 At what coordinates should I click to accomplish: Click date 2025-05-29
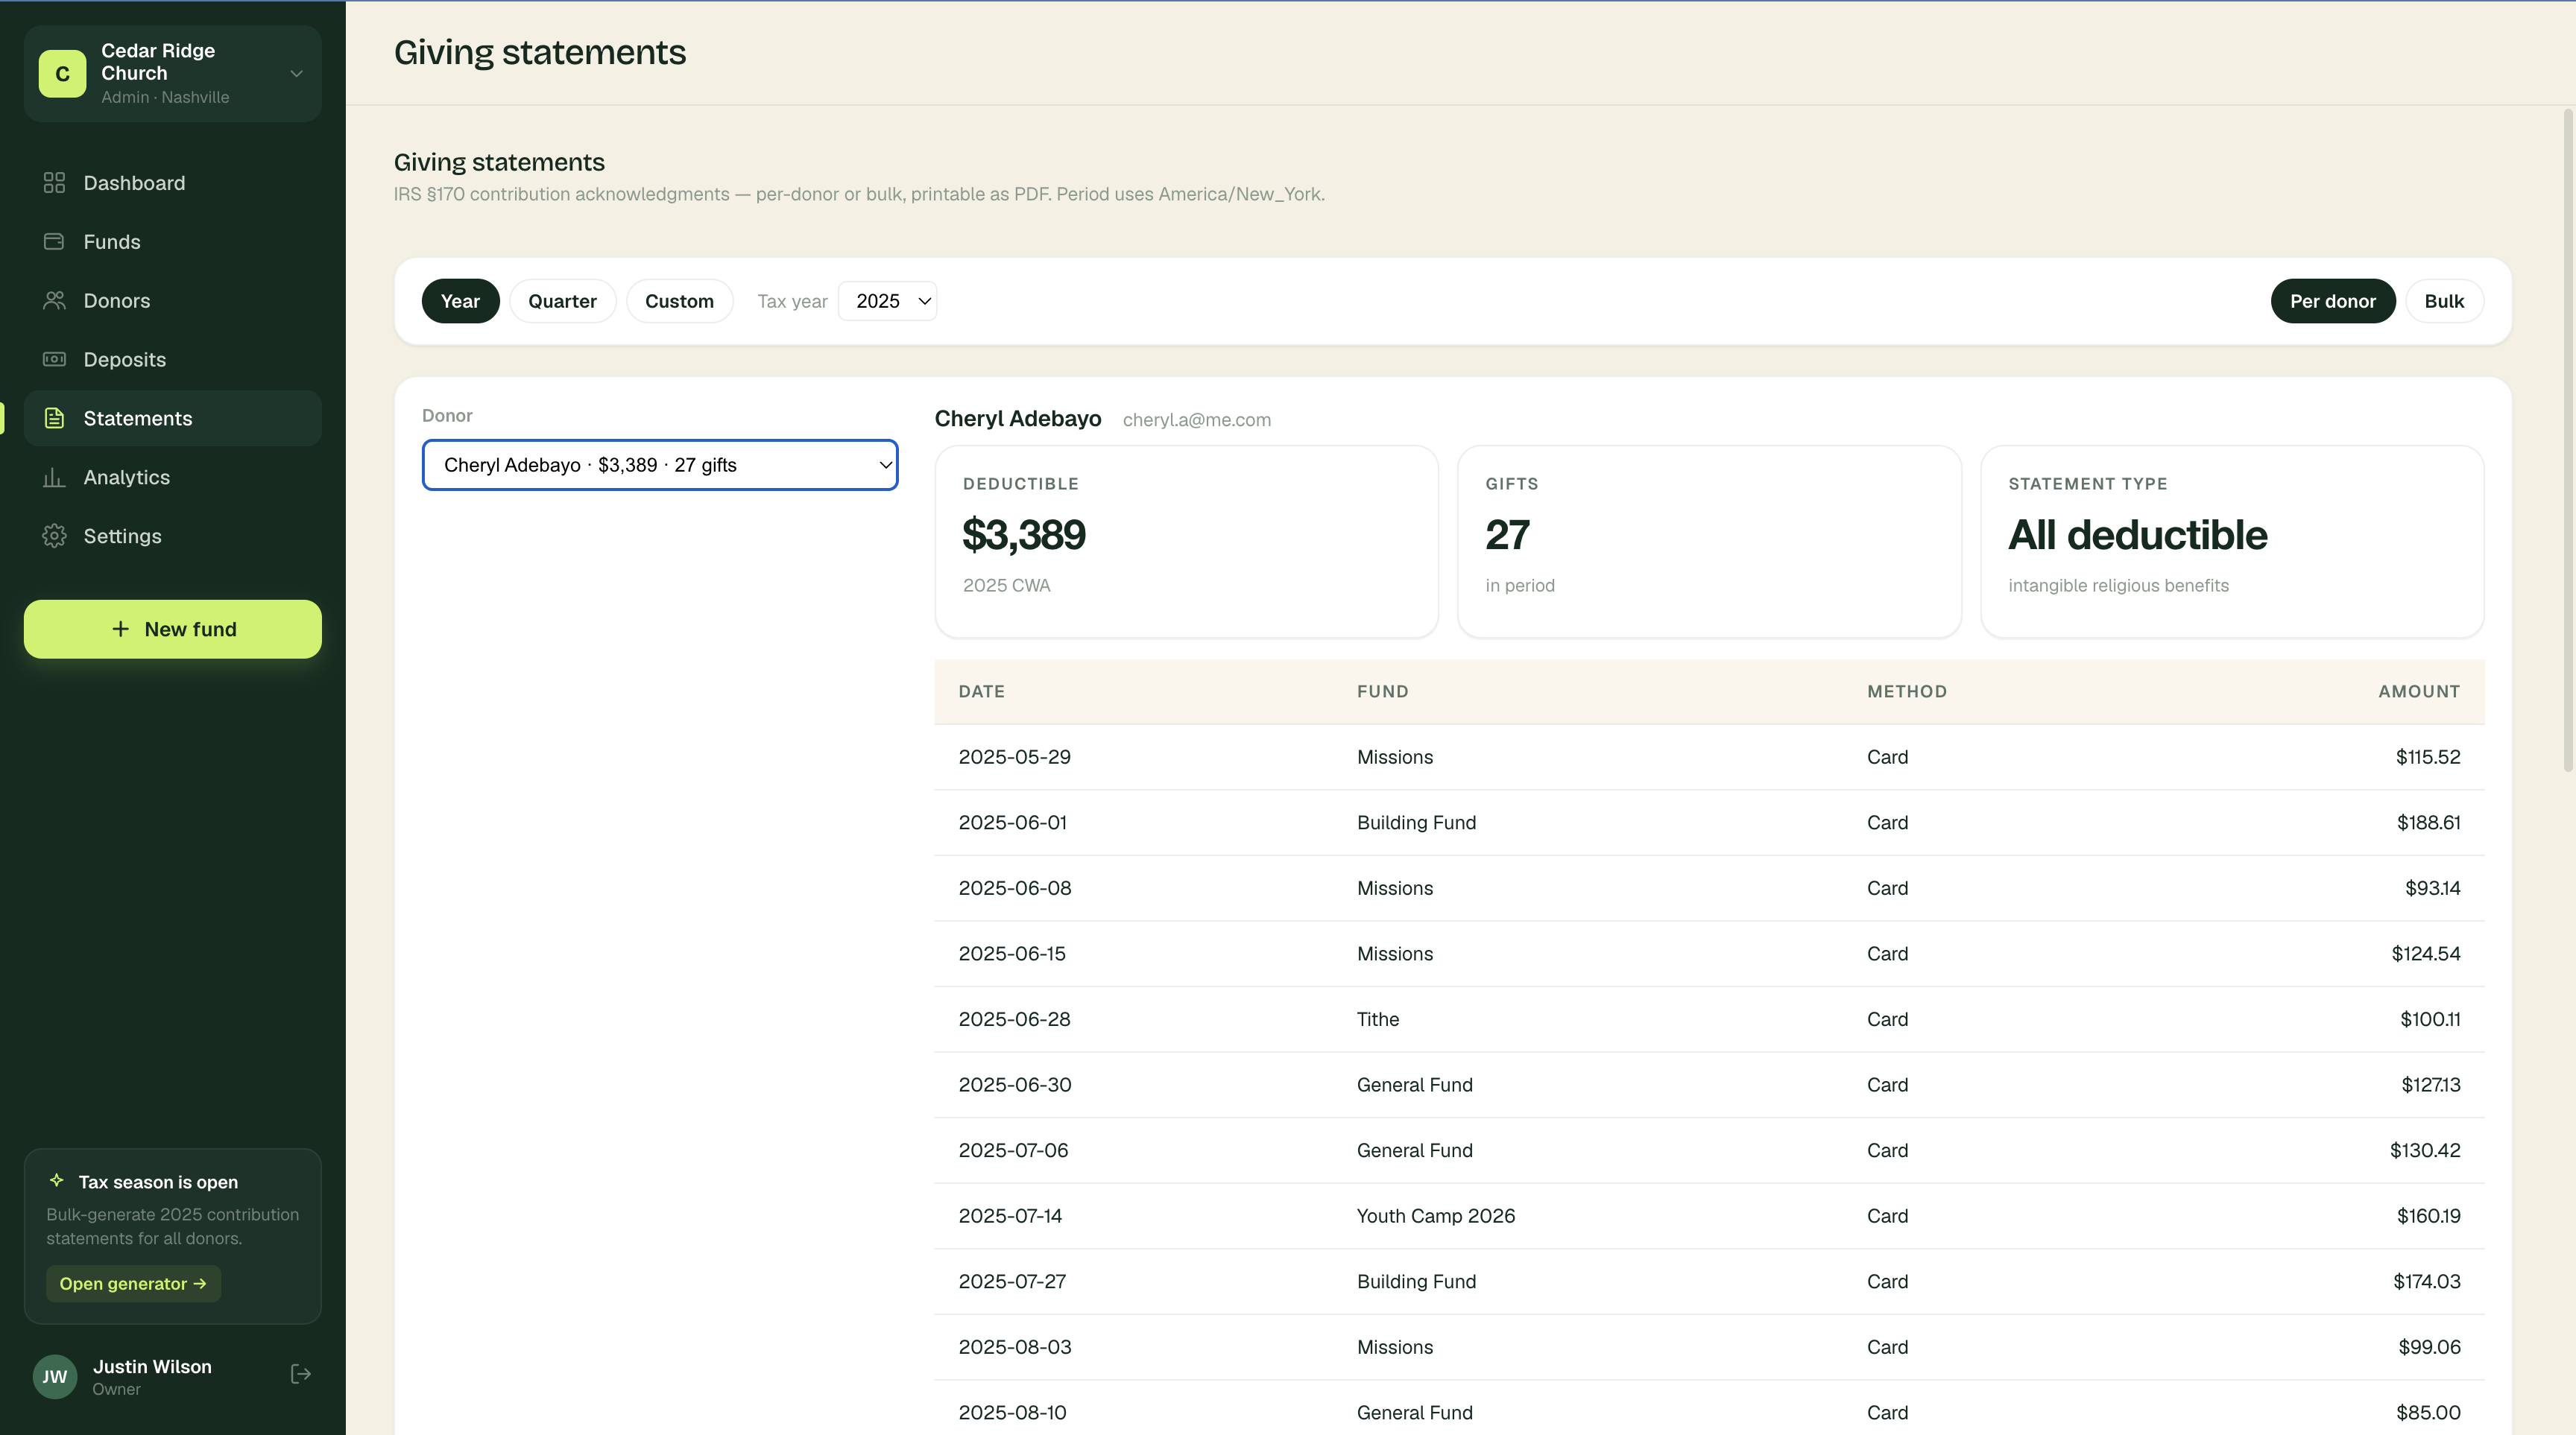point(1014,756)
